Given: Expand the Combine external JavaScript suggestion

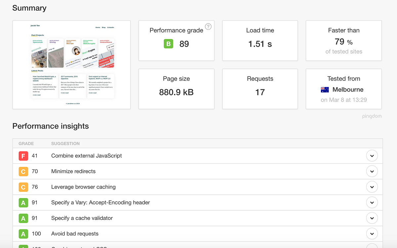Looking at the screenshot, I should 372,155.
